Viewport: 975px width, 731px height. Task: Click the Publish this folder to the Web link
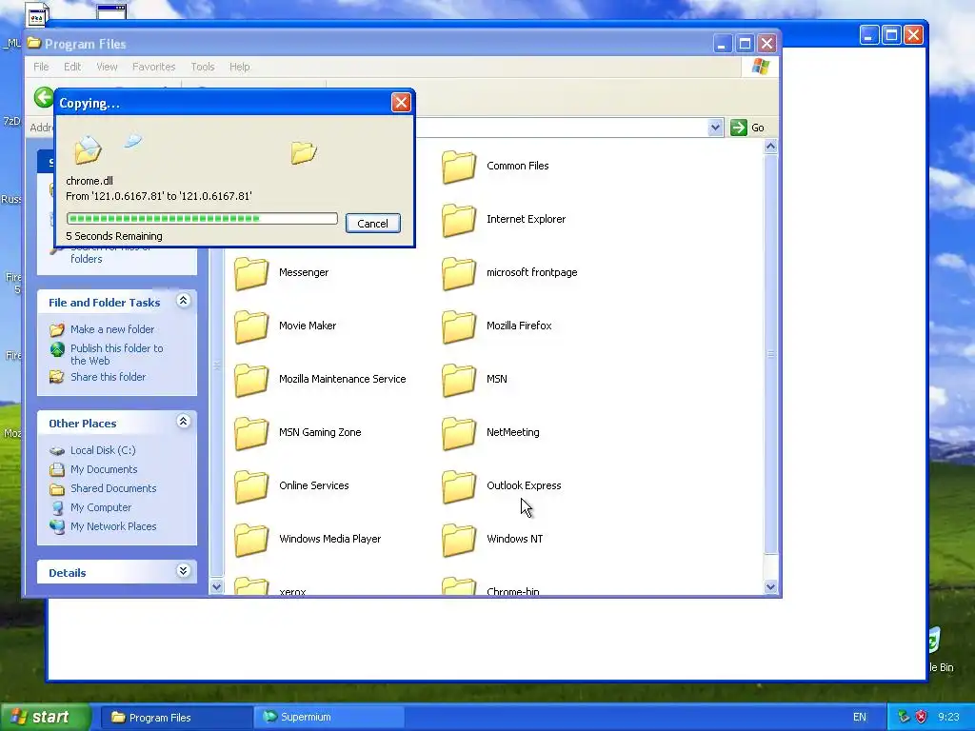tap(117, 354)
